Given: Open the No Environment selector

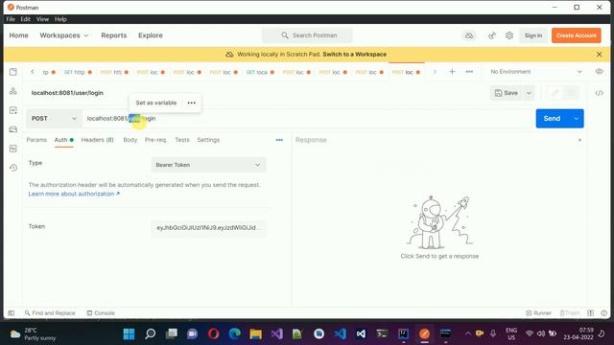Looking at the screenshot, I should coord(535,72).
